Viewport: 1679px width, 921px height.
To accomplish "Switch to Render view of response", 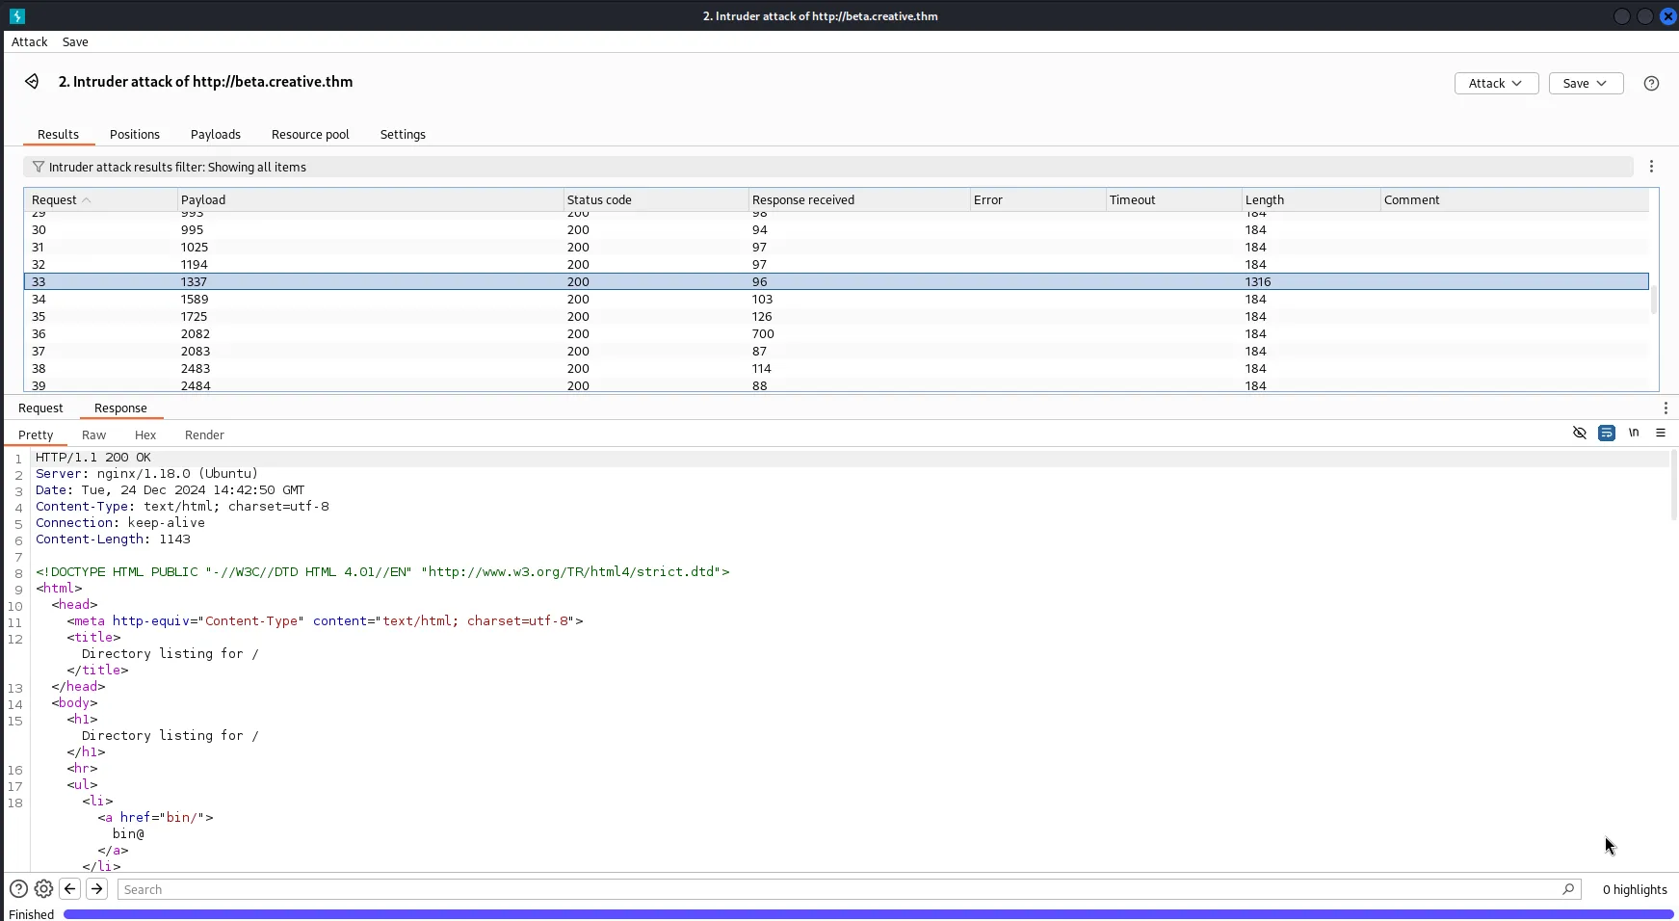I will point(204,435).
